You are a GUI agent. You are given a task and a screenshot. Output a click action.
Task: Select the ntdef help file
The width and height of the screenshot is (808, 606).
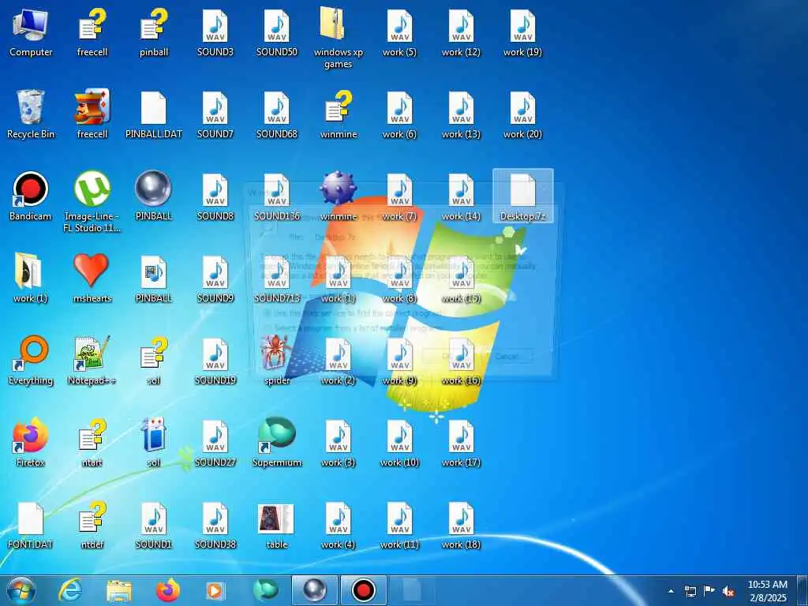pyautogui.click(x=92, y=524)
